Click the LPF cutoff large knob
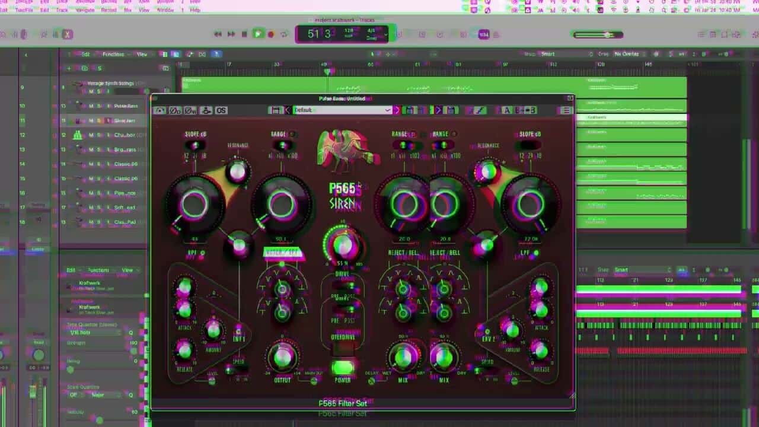 (x=529, y=205)
